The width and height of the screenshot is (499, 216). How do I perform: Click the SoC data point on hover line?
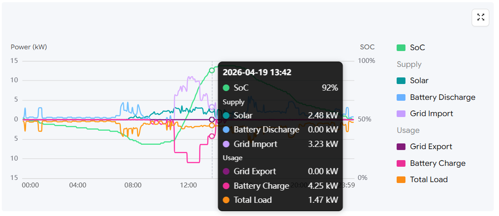pos(212,70)
